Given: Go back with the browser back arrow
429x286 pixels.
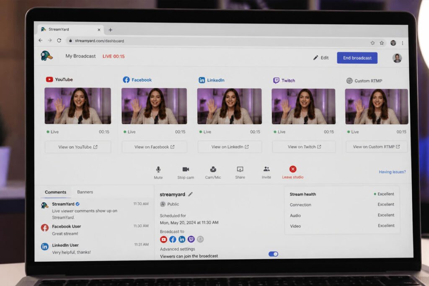Looking at the screenshot, I should [x=41, y=40].
